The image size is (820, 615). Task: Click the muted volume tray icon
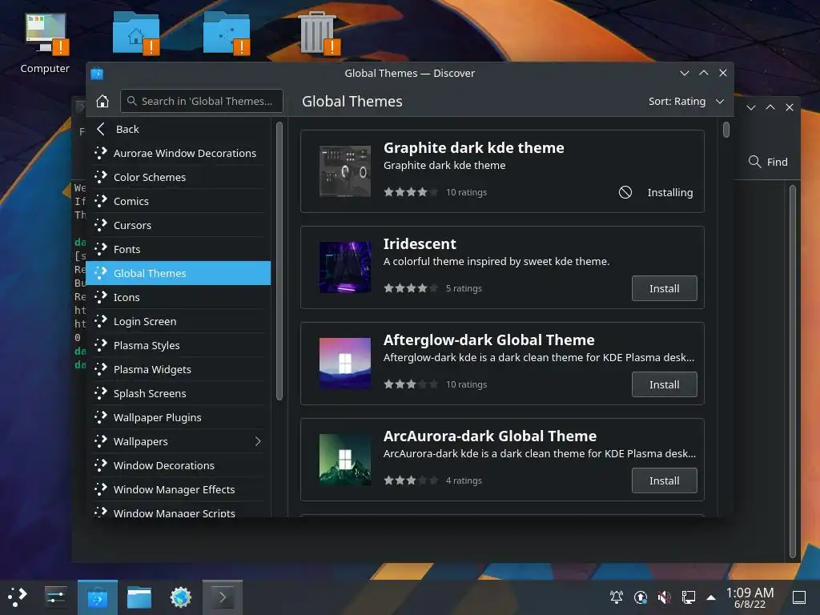point(664,597)
